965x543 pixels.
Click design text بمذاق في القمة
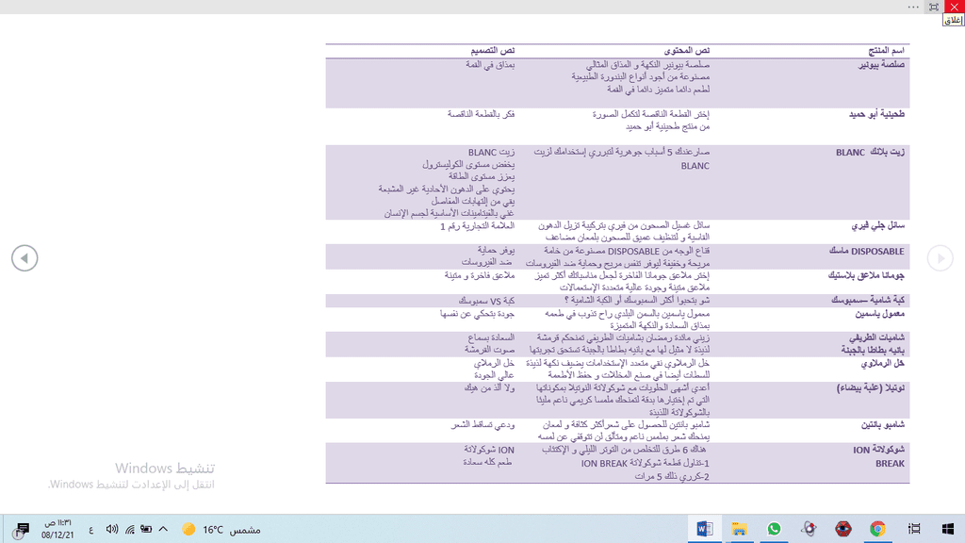tap(490, 65)
